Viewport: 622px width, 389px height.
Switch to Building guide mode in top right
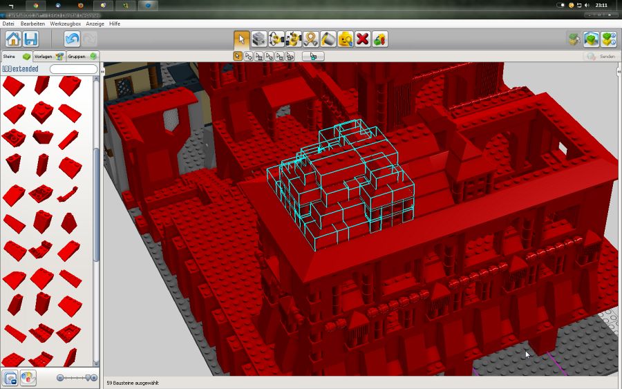[608, 39]
